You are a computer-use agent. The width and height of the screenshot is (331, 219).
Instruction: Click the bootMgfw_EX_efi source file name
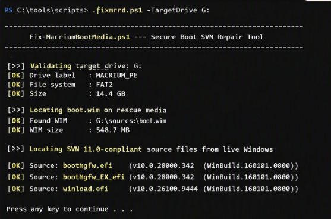tap(94, 177)
